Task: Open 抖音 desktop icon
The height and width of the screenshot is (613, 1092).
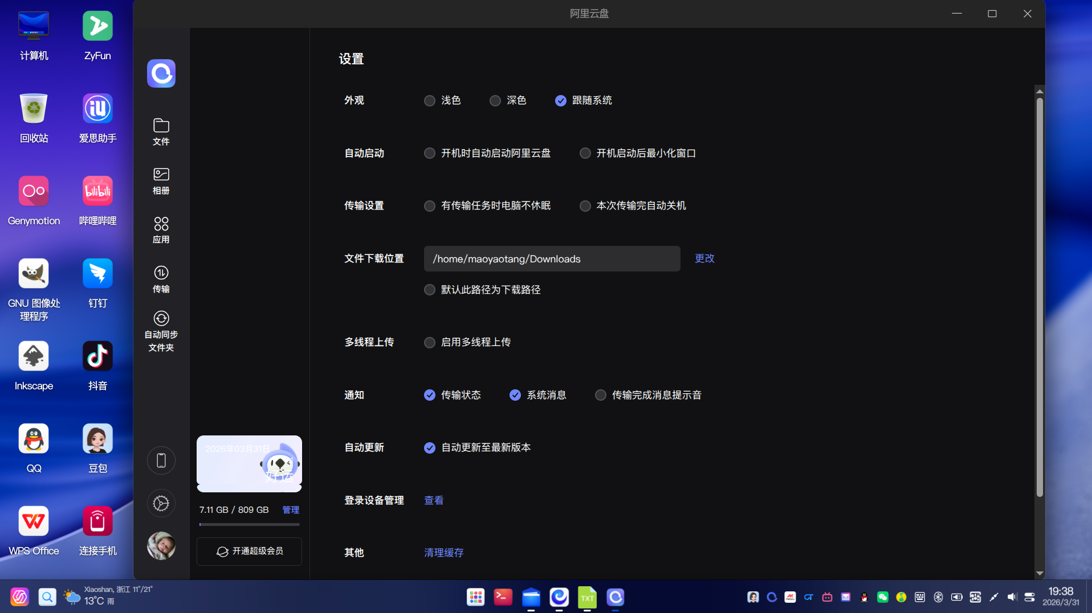Action: 97,365
